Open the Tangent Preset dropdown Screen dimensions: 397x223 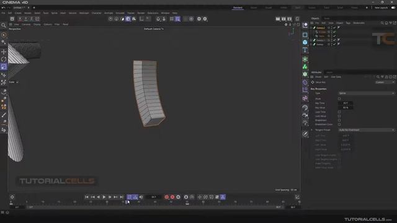click(x=367, y=130)
